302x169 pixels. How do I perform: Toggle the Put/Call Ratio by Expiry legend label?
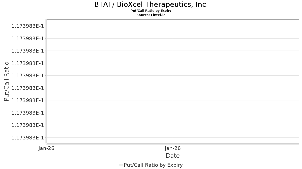point(153,165)
